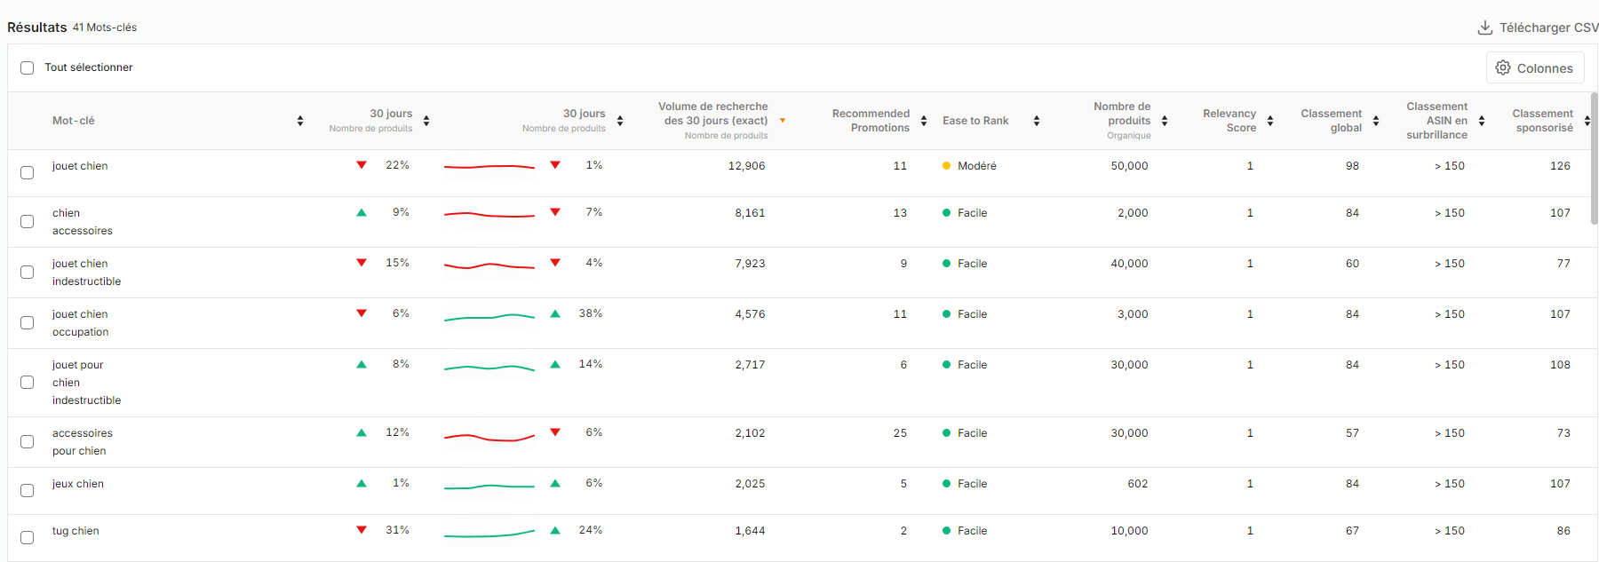Sort by Relevancy Score arrows
This screenshot has width=1599, height=562.
coord(1270,121)
